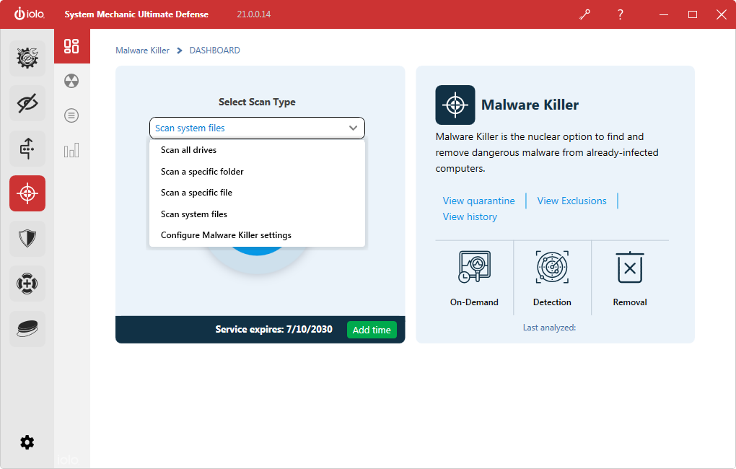This screenshot has height=469, width=736.
Task: Maximize the System Mechanic window
Action: pyautogui.click(x=693, y=14)
